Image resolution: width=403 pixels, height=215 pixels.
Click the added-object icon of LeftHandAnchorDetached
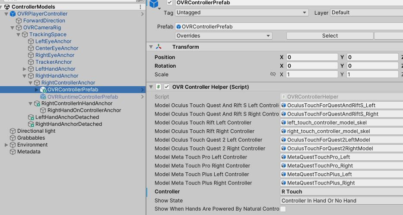pyautogui.click(x=31, y=118)
